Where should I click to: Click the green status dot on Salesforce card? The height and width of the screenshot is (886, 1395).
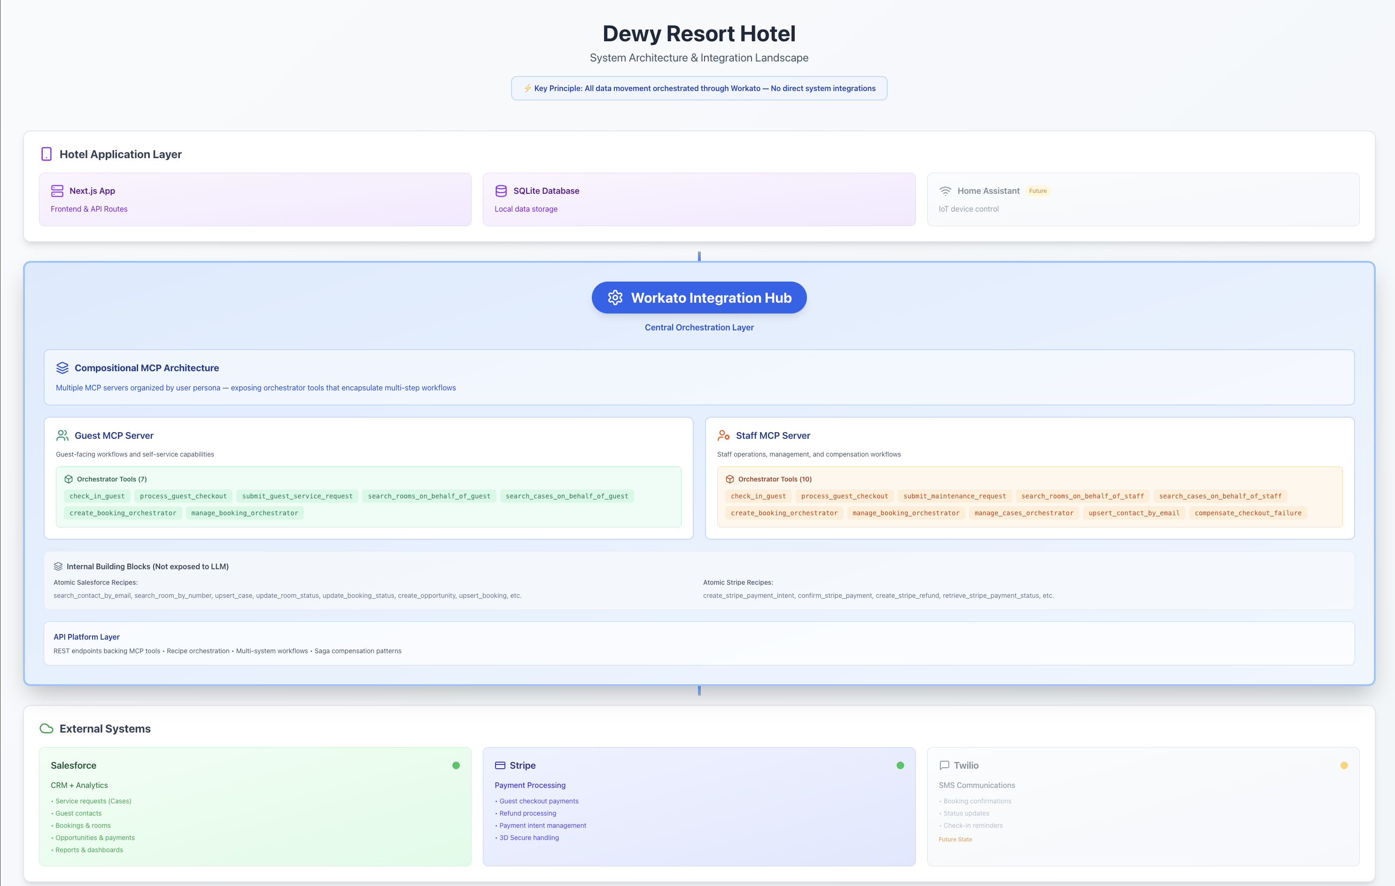pos(456,765)
